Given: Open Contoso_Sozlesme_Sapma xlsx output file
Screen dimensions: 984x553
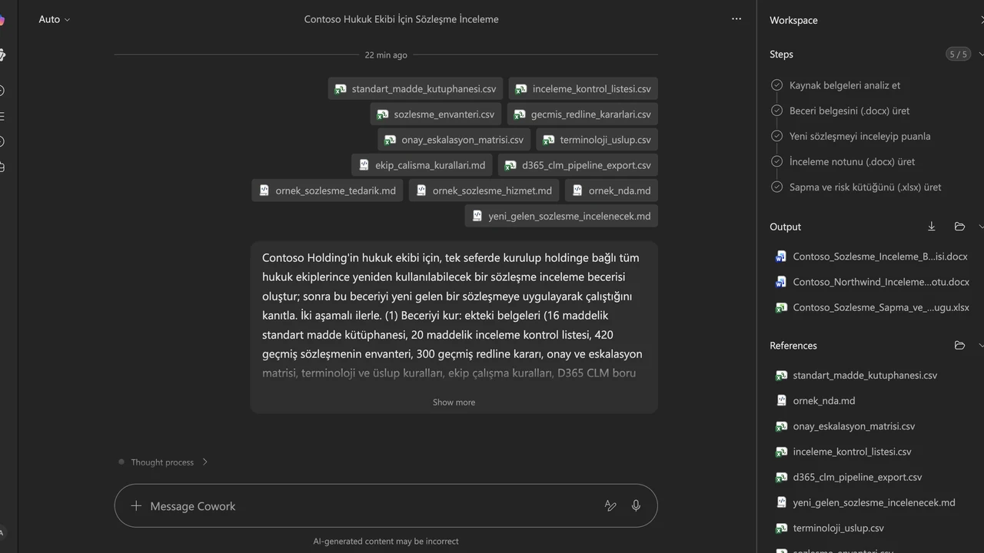Looking at the screenshot, I should tap(873, 307).
